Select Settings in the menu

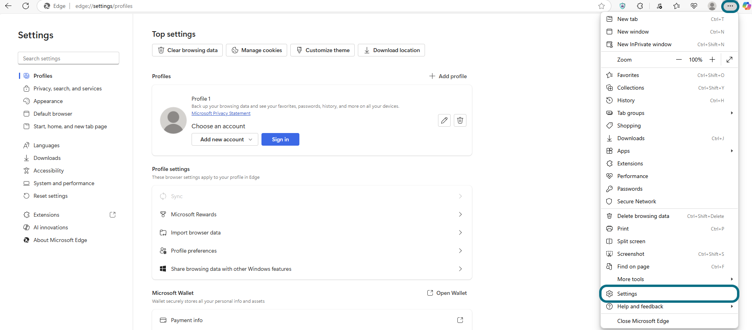669,294
